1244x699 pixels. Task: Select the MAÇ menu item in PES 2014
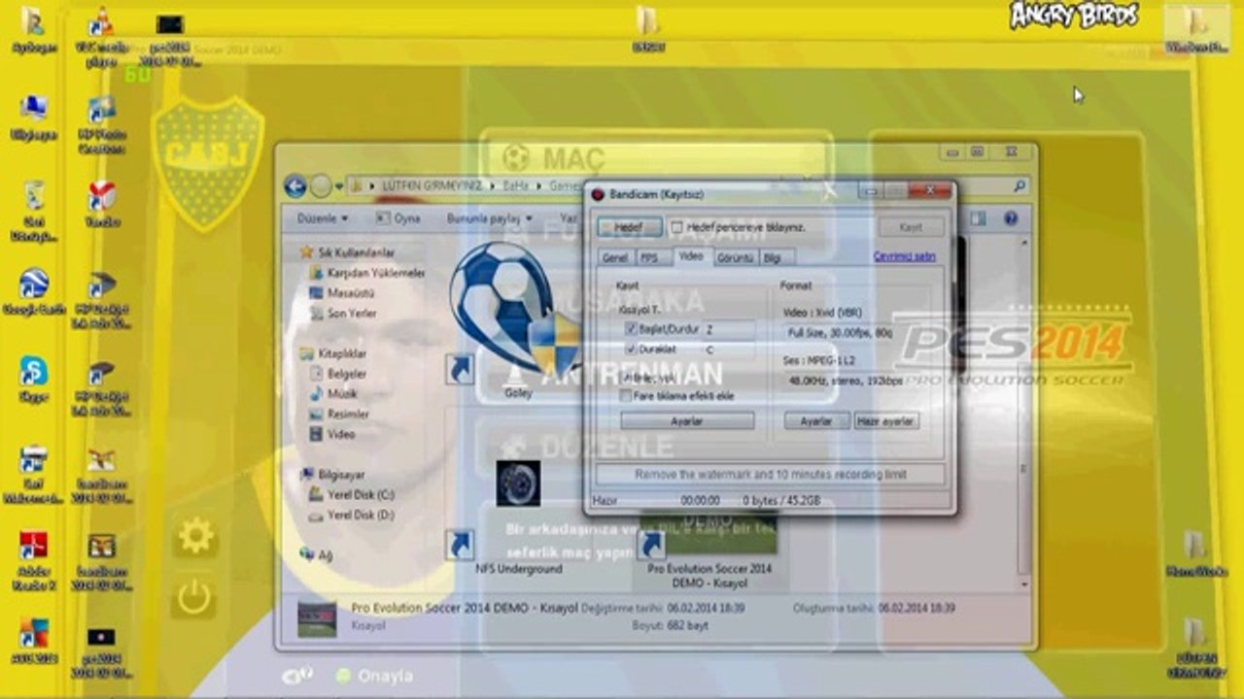pyautogui.click(x=657, y=158)
